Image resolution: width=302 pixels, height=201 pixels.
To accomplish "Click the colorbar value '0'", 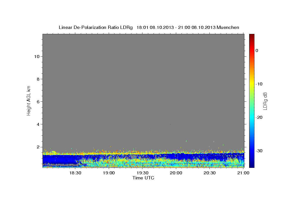I will 257,51.
